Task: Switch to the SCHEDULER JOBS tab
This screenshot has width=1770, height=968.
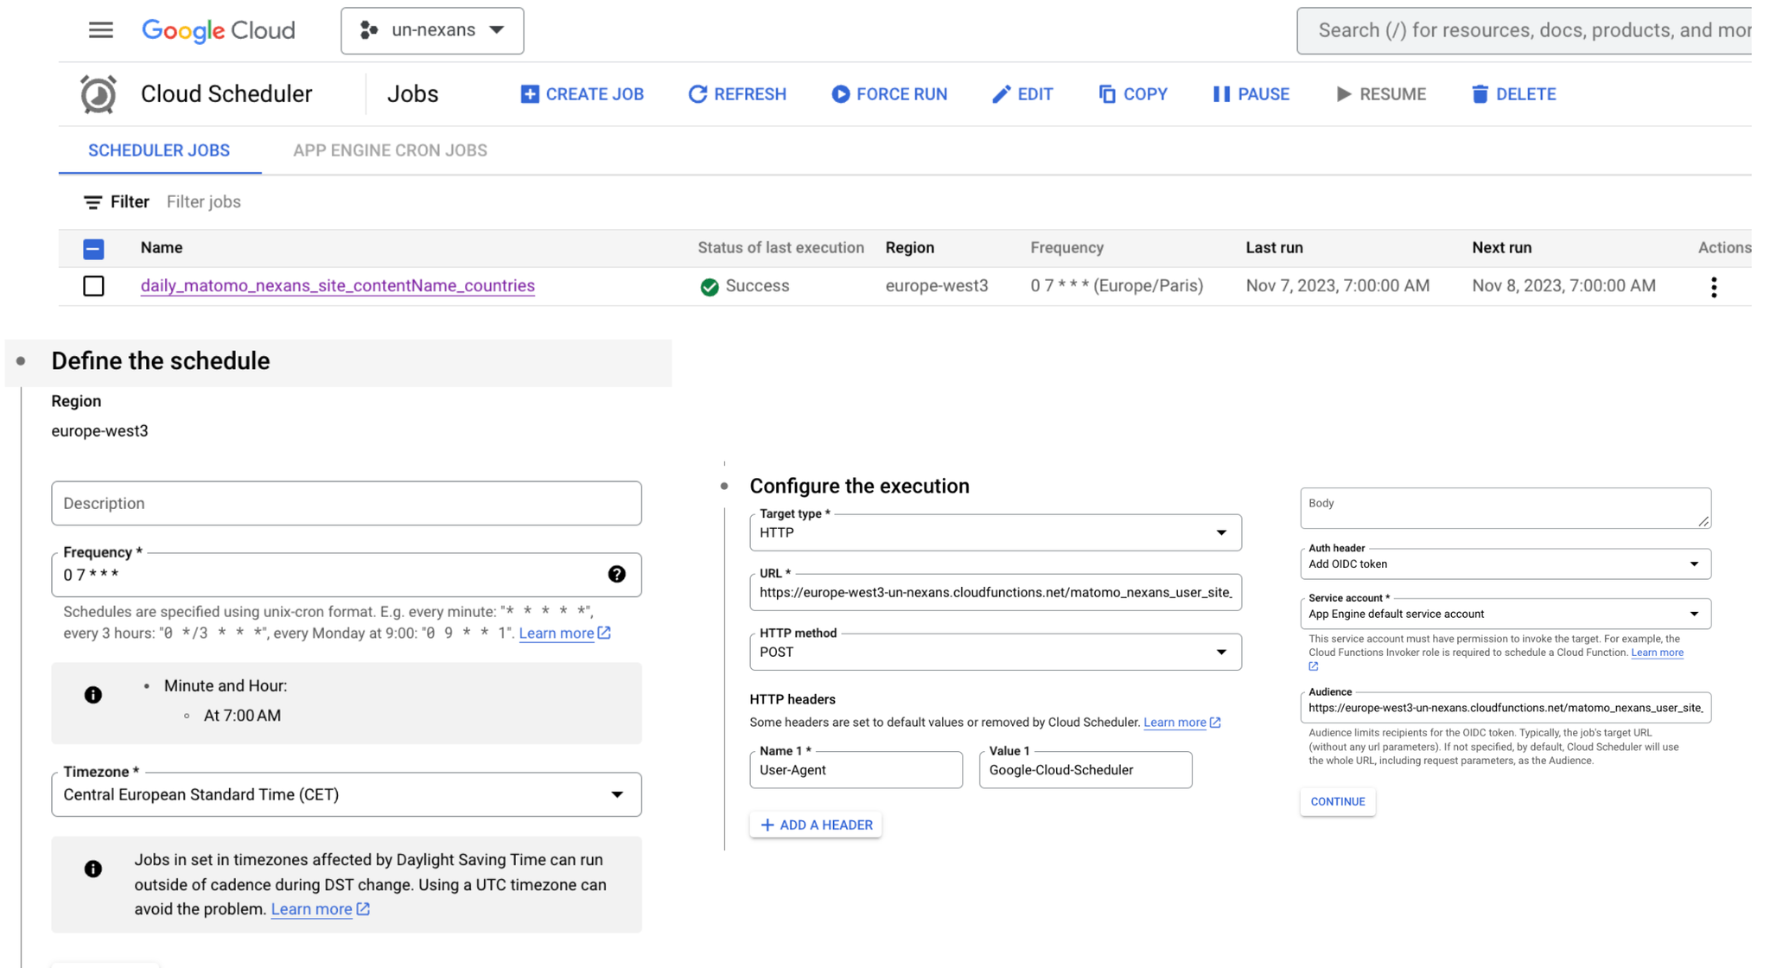Action: [159, 150]
